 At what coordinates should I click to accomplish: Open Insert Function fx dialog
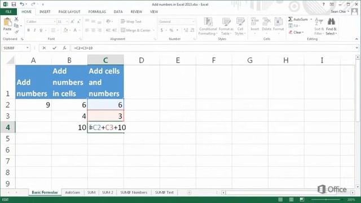tap(64, 48)
